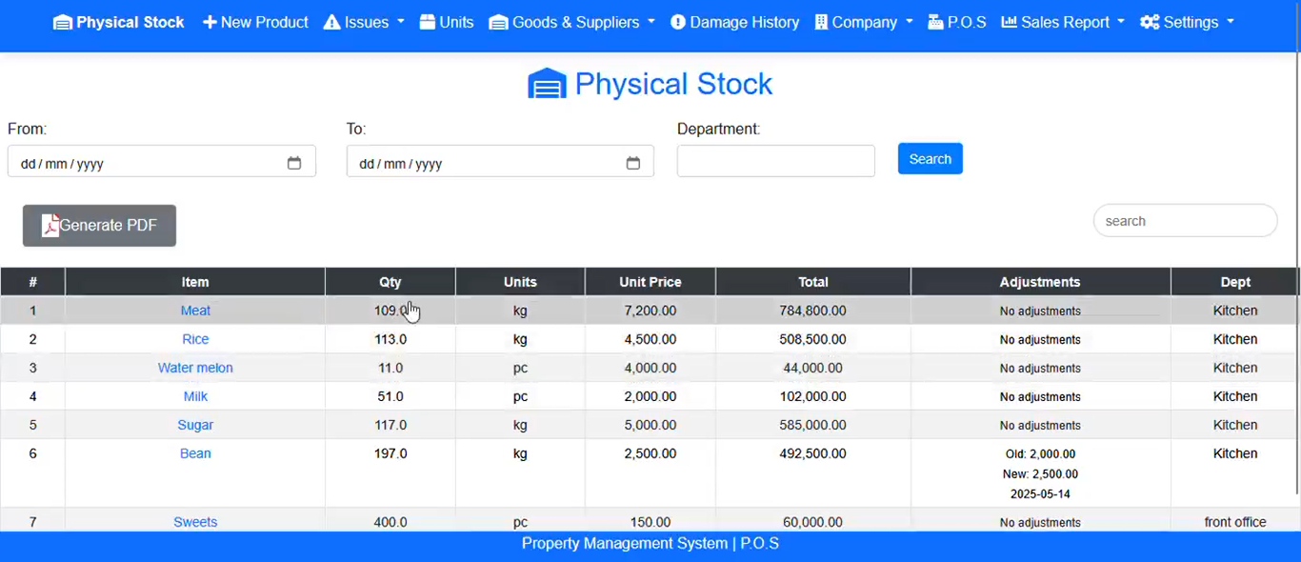Open the calendar picker in To date field
This screenshot has width=1301, height=562.
[x=633, y=163]
